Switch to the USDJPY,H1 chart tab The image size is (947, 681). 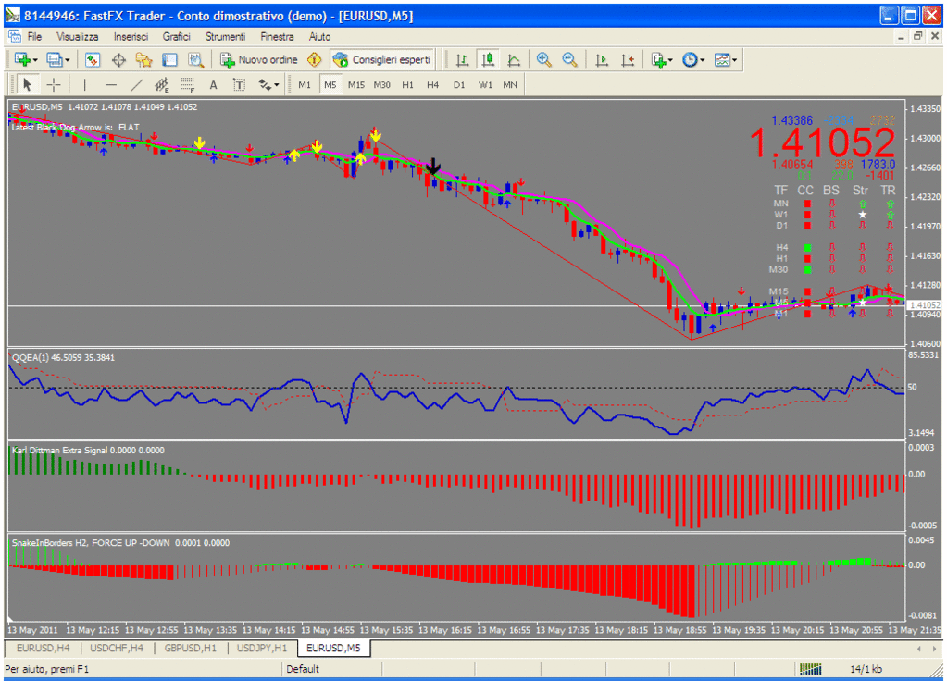(x=261, y=648)
